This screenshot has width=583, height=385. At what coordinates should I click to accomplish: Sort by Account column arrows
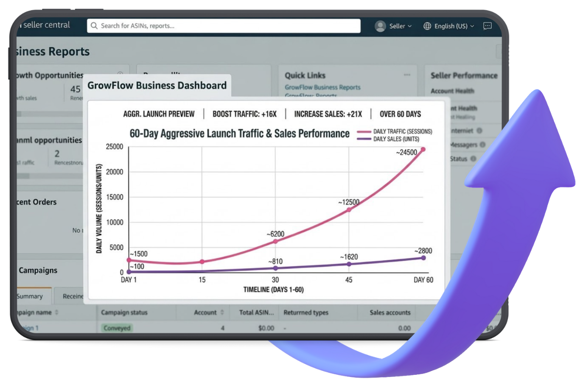pos(222,312)
